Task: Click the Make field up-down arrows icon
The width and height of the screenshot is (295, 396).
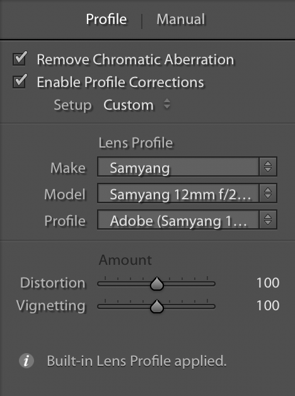Action: click(268, 166)
